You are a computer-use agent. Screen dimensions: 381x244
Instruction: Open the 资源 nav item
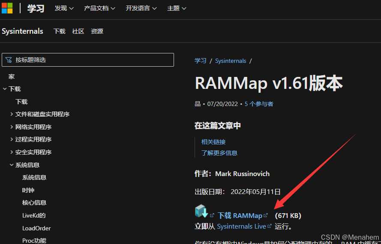tap(97, 31)
